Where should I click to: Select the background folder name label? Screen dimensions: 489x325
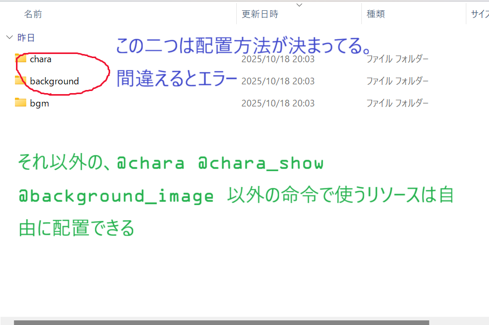[54, 81]
